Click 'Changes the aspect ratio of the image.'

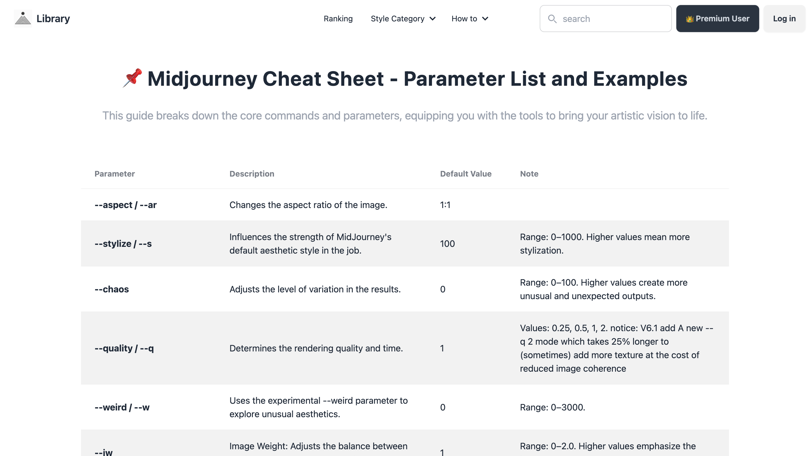coord(308,205)
